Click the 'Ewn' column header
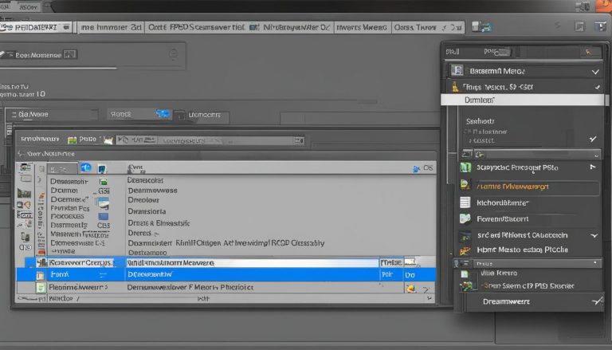This screenshot has width=612, height=350. (x=135, y=168)
